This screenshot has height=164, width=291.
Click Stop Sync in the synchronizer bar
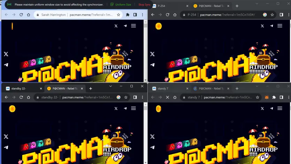click(x=144, y=5)
